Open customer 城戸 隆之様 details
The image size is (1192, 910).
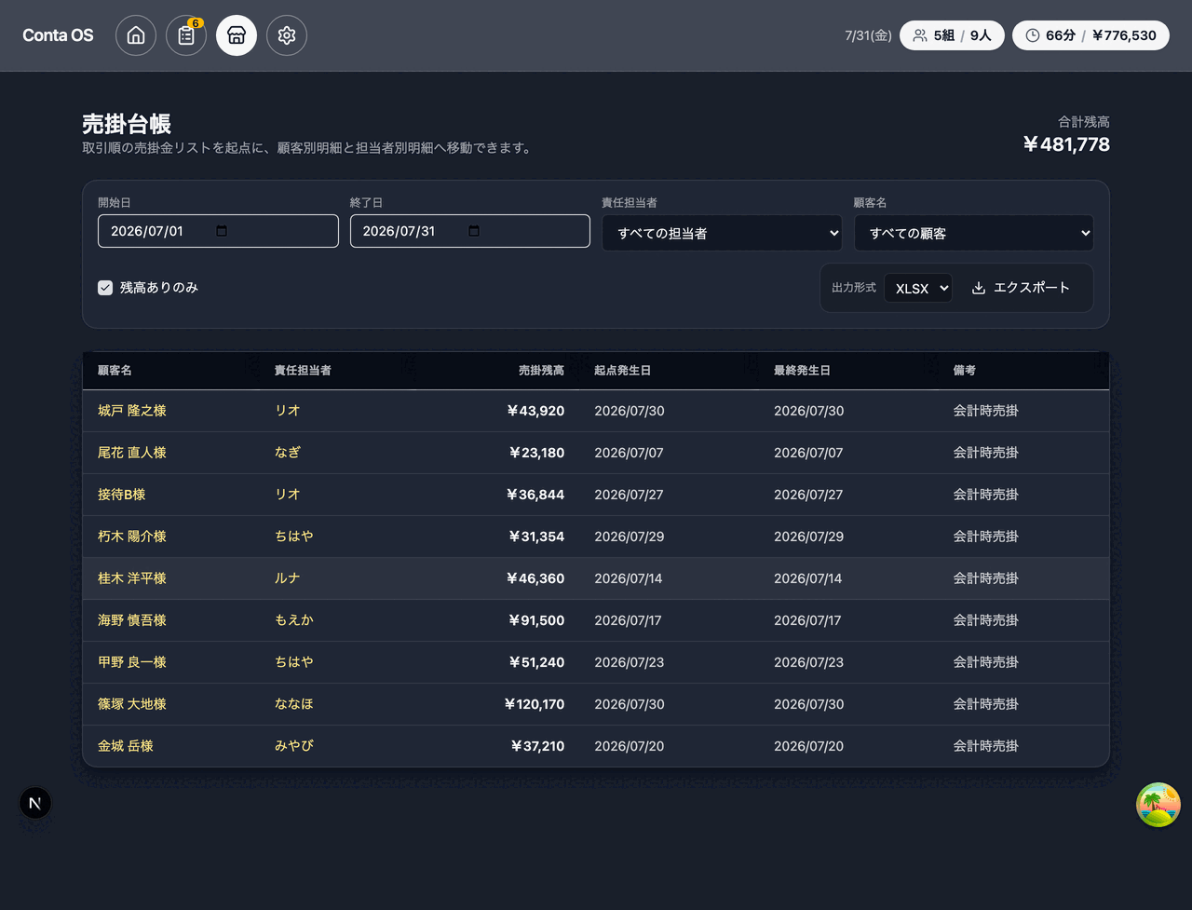point(132,411)
